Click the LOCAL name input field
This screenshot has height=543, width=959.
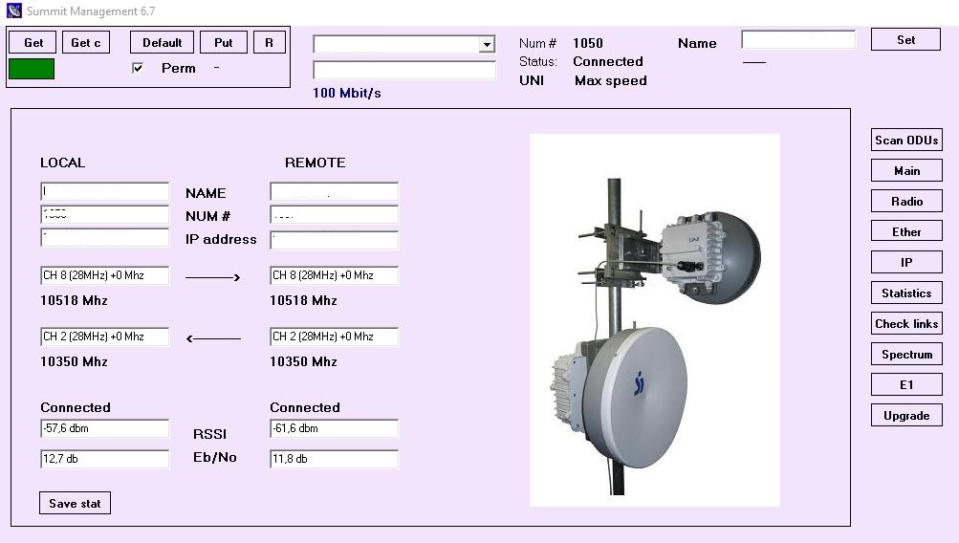pos(104,191)
